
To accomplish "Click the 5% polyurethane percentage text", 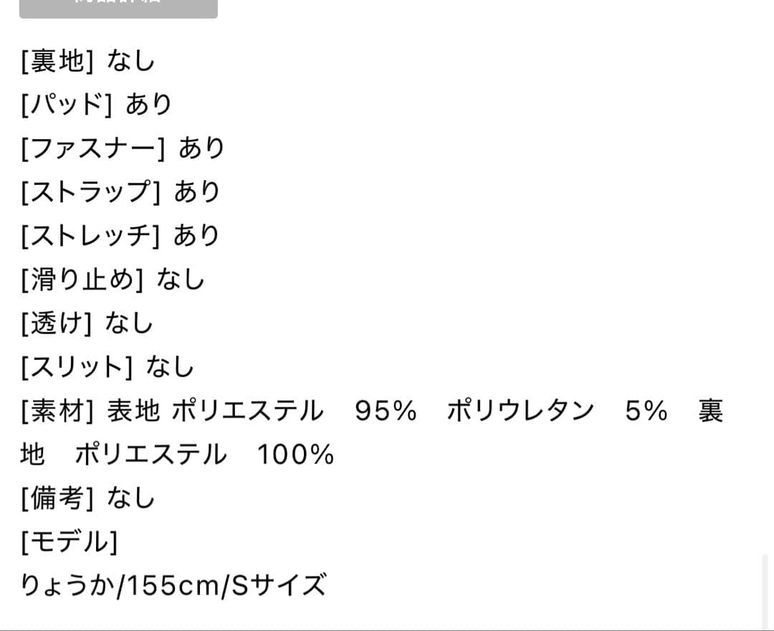I will (x=646, y=412).
